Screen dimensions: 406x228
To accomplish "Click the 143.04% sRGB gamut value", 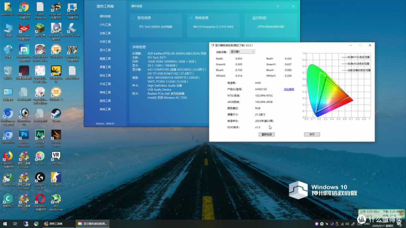I will click(264, 102).
